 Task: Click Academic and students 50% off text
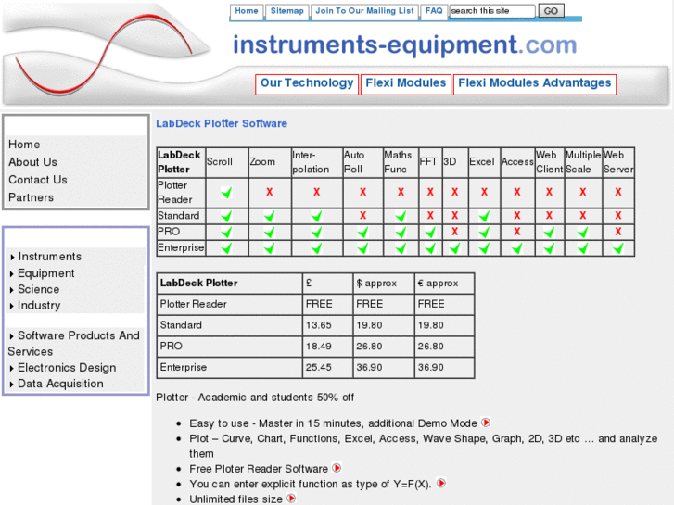click(276, 398)
